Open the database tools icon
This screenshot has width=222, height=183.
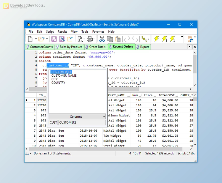click(190, 39)
